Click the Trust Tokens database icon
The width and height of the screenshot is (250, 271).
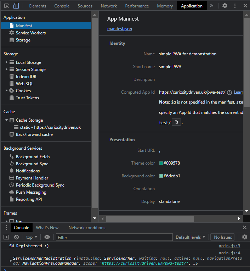pos(12,98)
